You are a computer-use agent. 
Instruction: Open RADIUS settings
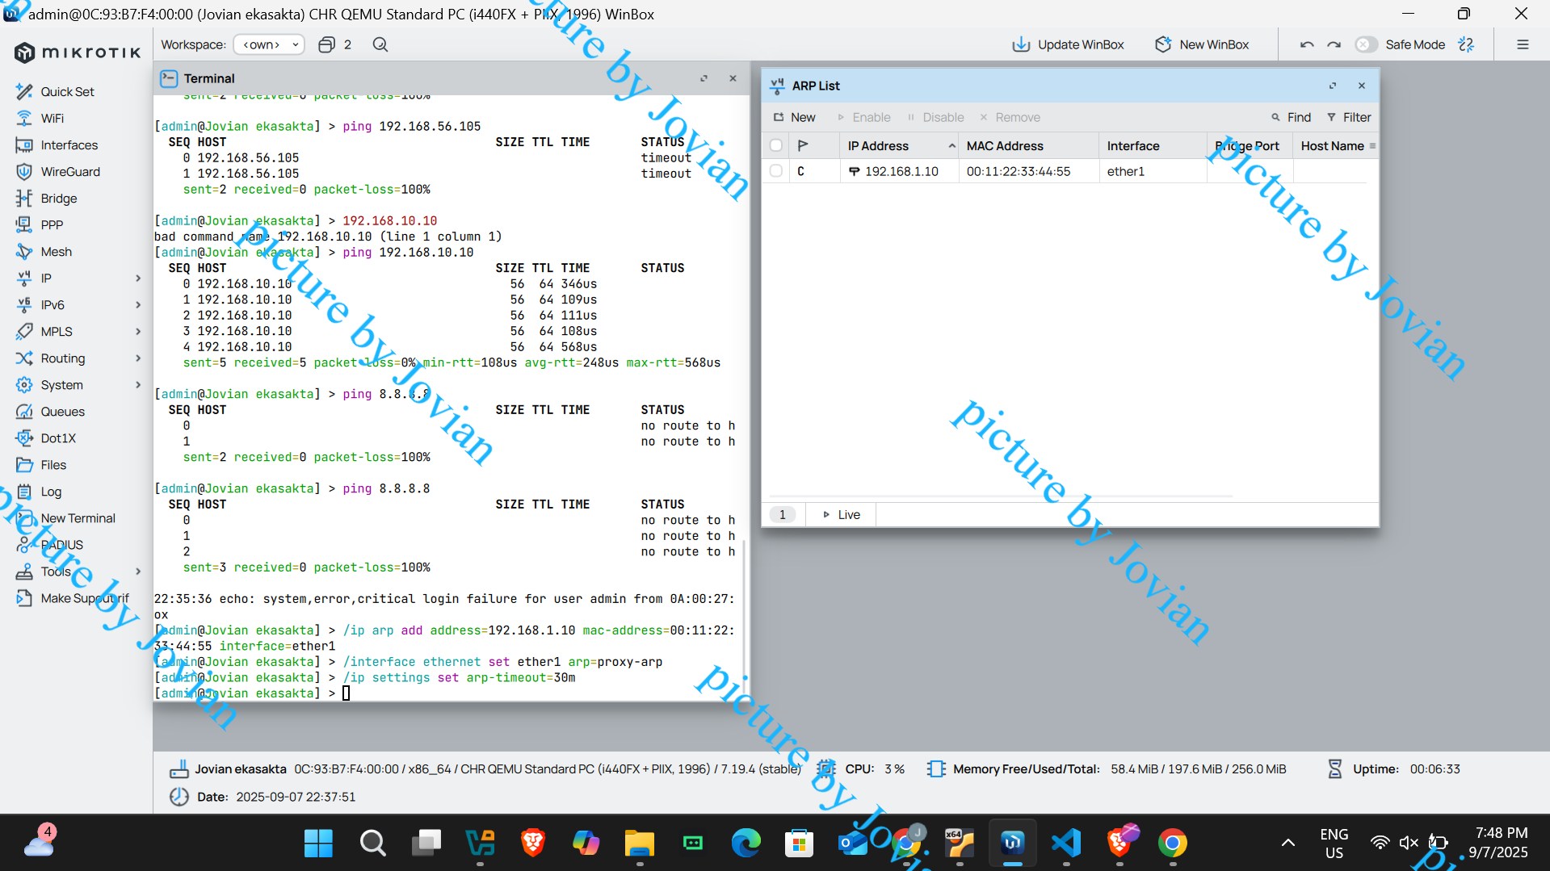[61, 544]
